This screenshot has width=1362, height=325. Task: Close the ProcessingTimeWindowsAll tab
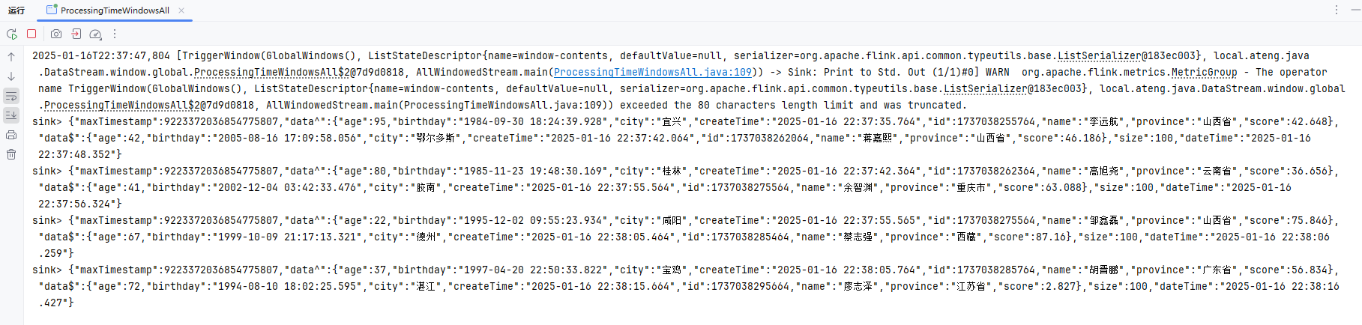pos(181,10)
